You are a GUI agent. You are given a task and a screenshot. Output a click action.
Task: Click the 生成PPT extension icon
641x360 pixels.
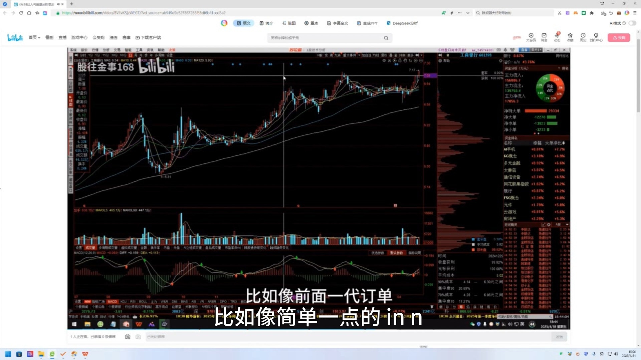tap(368, 23)
